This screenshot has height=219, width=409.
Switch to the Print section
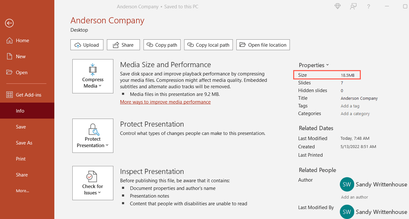[20, 159]
